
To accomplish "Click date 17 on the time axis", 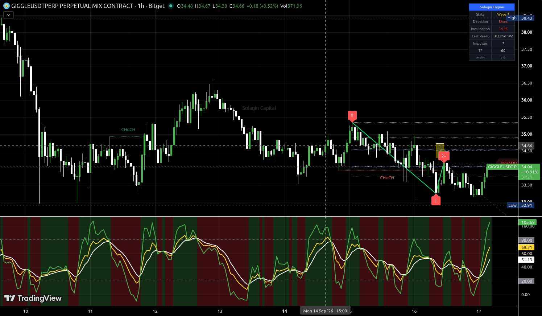I will tap(479, 311).
